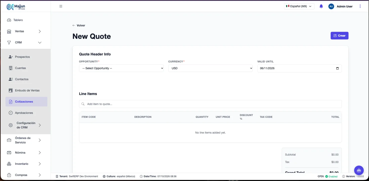This screenshot has height=181, width=369.
Task: Click the Admin User name
Action: coord(345,6)
